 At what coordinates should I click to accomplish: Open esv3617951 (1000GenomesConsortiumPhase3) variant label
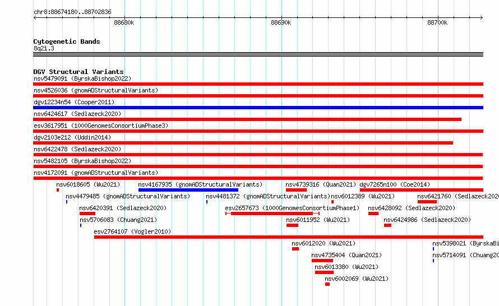pos(101,126)
